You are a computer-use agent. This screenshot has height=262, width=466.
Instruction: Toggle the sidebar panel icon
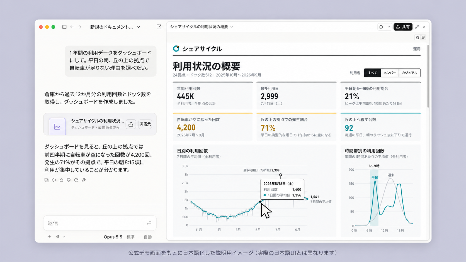point(64,27)
